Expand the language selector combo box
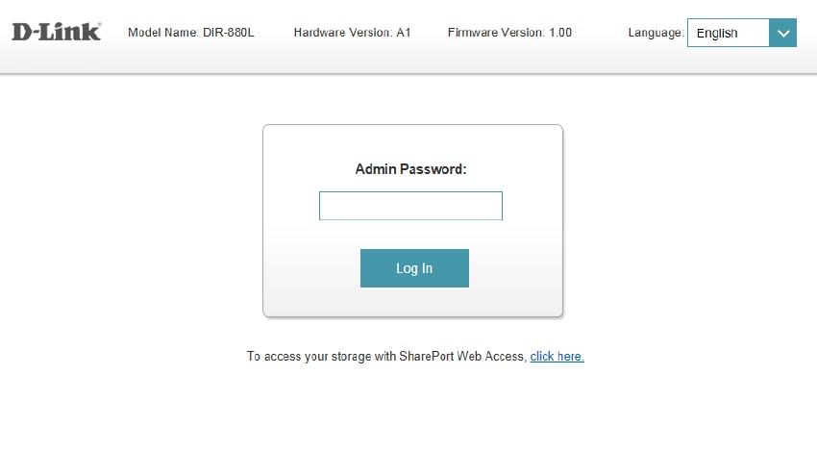 [741, 33]
